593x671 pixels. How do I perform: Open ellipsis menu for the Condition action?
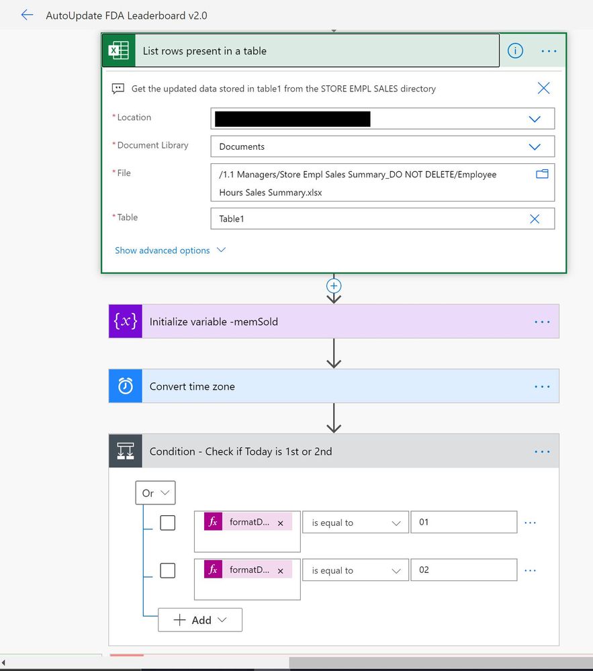click(x=542, y=451)
